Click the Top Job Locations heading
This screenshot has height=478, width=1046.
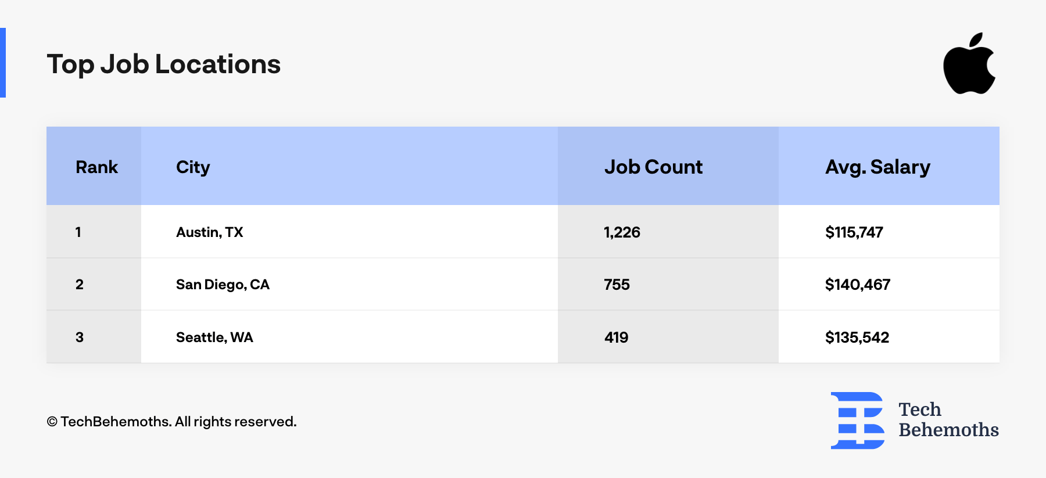(x=164, y=64)
